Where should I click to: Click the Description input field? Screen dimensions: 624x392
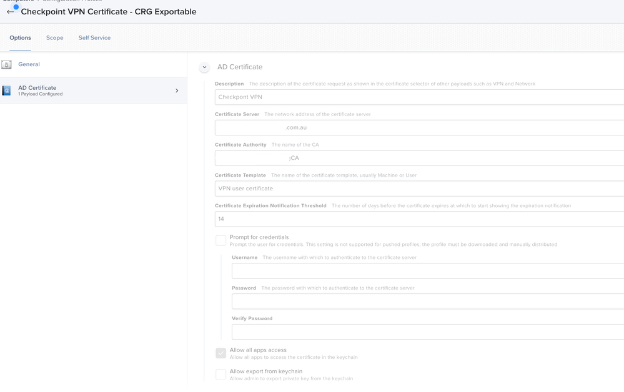point(420,97)
